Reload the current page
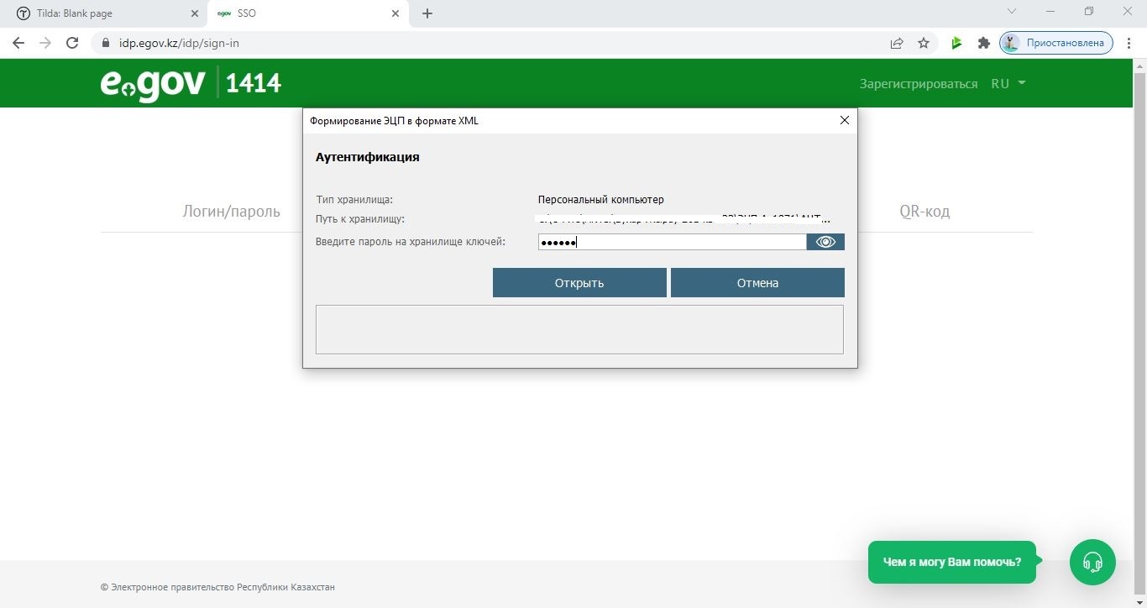 click(72, 43)
